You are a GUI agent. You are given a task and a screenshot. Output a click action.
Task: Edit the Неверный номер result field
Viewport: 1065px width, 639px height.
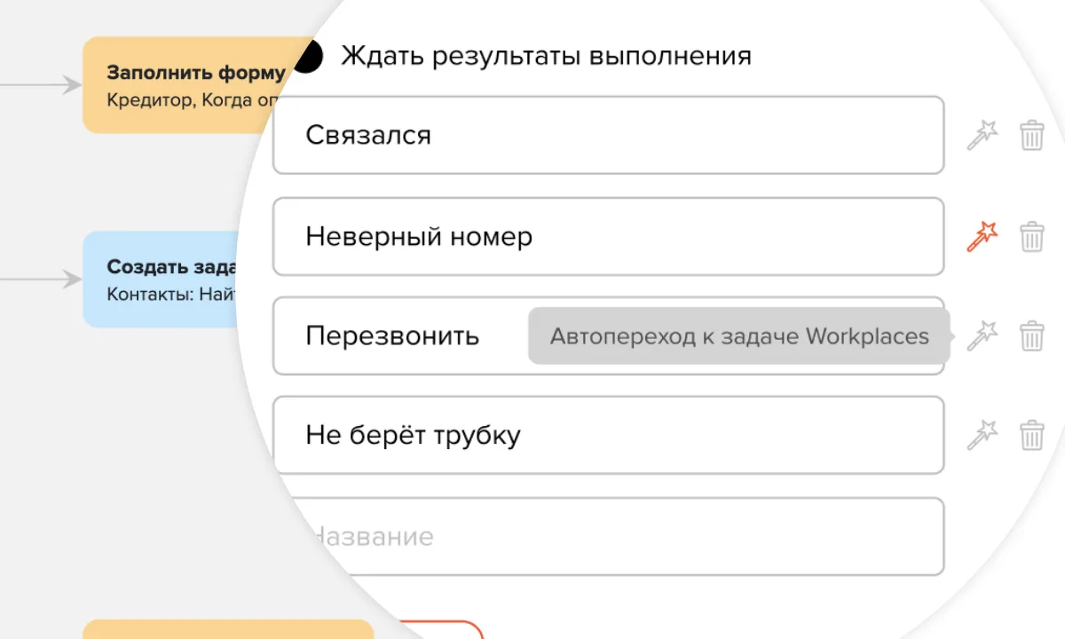608,236
